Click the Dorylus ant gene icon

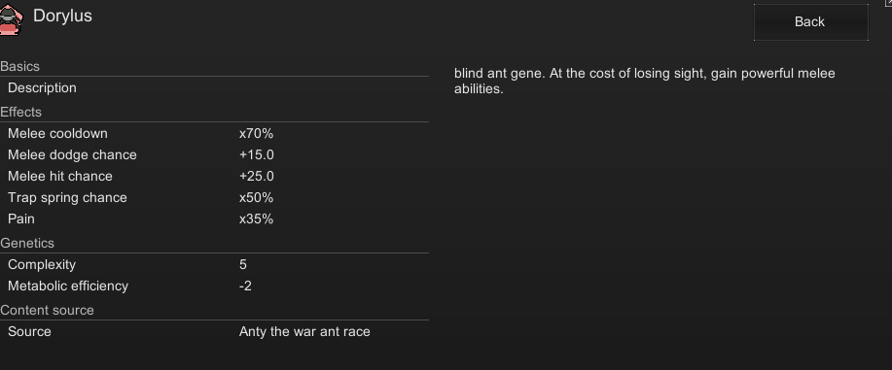pos(12,18)
